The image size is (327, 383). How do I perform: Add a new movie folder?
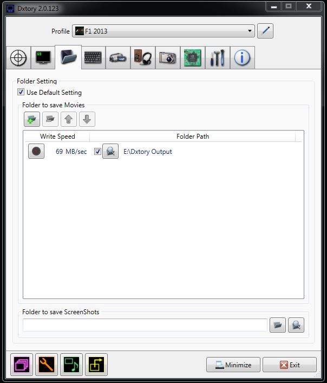pos(32,119)
